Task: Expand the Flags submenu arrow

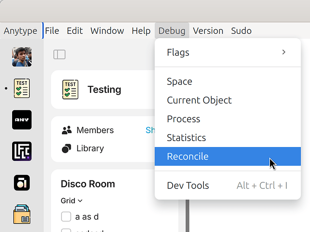Action: 284,52
